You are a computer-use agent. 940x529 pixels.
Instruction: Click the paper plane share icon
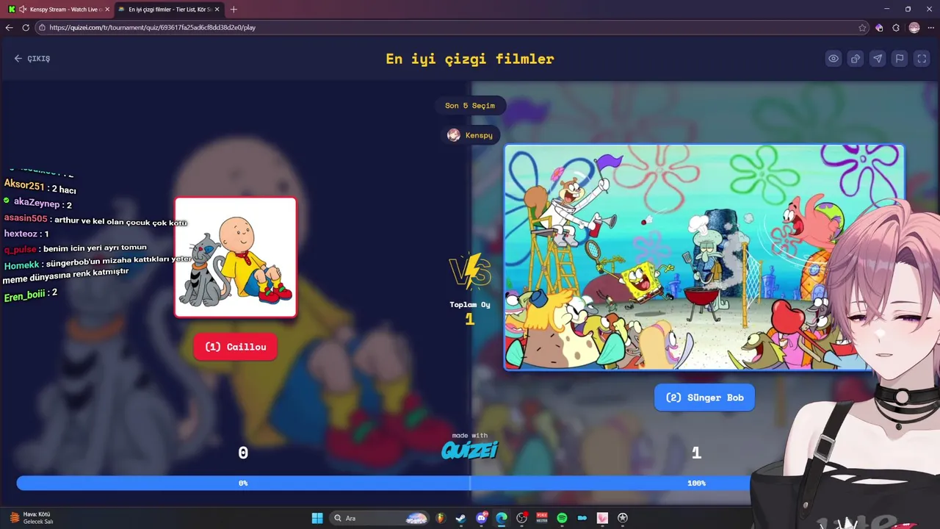click(878, 59)
